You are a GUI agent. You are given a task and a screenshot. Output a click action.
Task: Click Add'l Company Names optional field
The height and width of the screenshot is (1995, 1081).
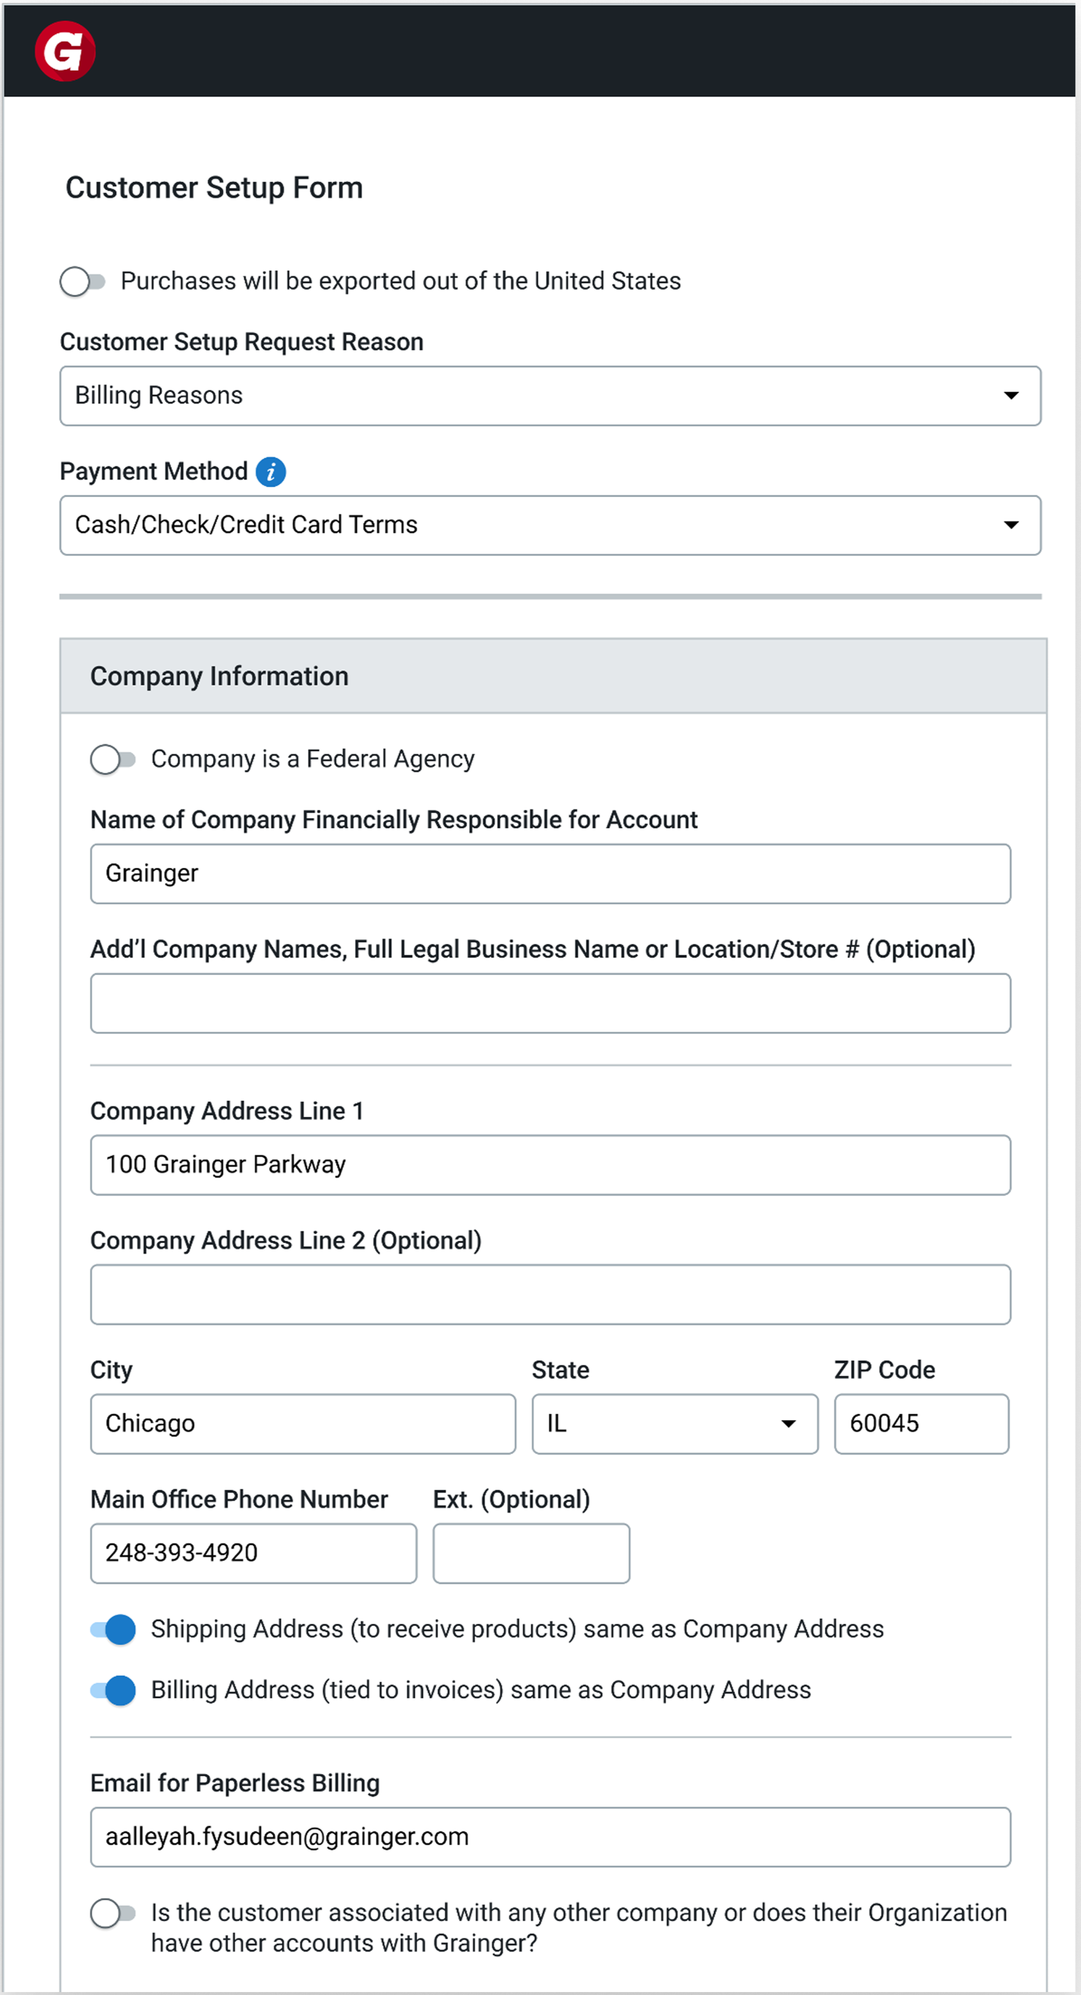pos(550,1003)
